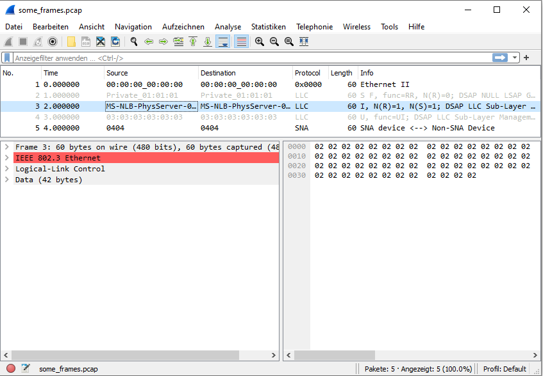Click the Stop capture square icon

coord(23,42)
